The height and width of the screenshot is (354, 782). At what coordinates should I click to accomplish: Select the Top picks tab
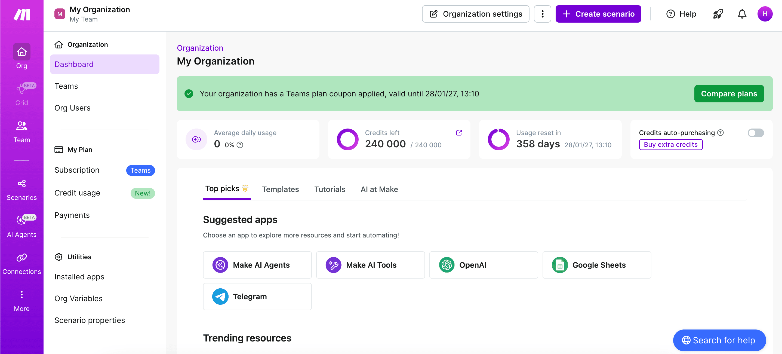tap(227, 189)
